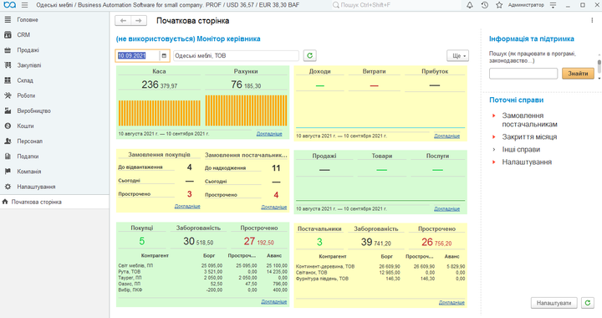Go forward with the right arrow
This screenshot has height=318, width=602.
coord(139,21)
